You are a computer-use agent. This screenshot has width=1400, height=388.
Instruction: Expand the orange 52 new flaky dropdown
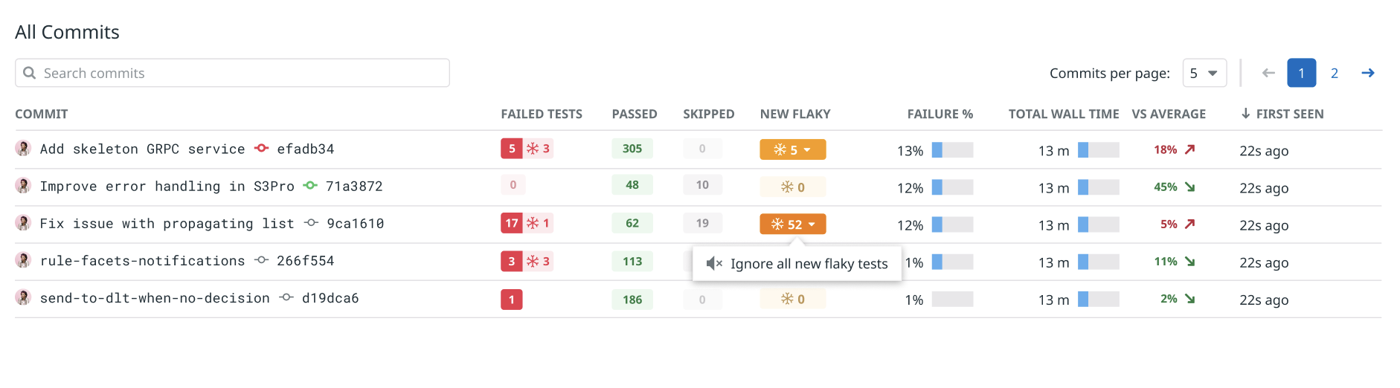[x=792, y=224]
